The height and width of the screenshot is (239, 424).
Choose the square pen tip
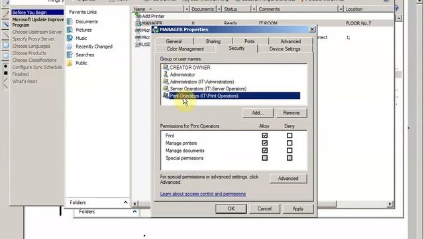click(5, 73)
